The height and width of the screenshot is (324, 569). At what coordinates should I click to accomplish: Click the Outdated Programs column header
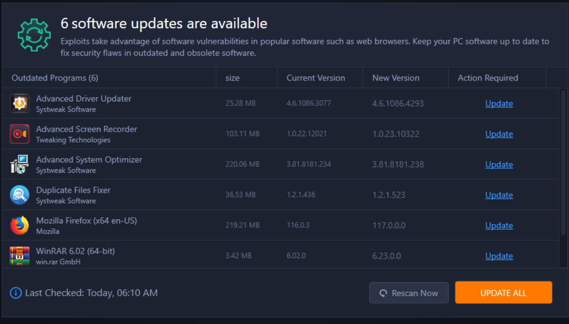click(55, 78)
